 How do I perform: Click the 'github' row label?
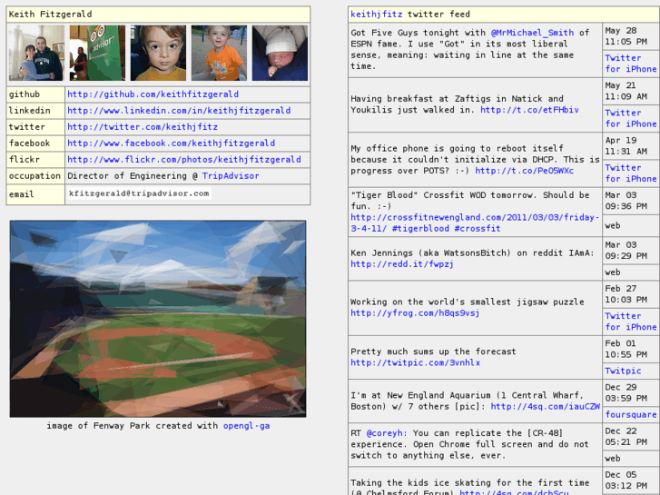click(25, 94)
